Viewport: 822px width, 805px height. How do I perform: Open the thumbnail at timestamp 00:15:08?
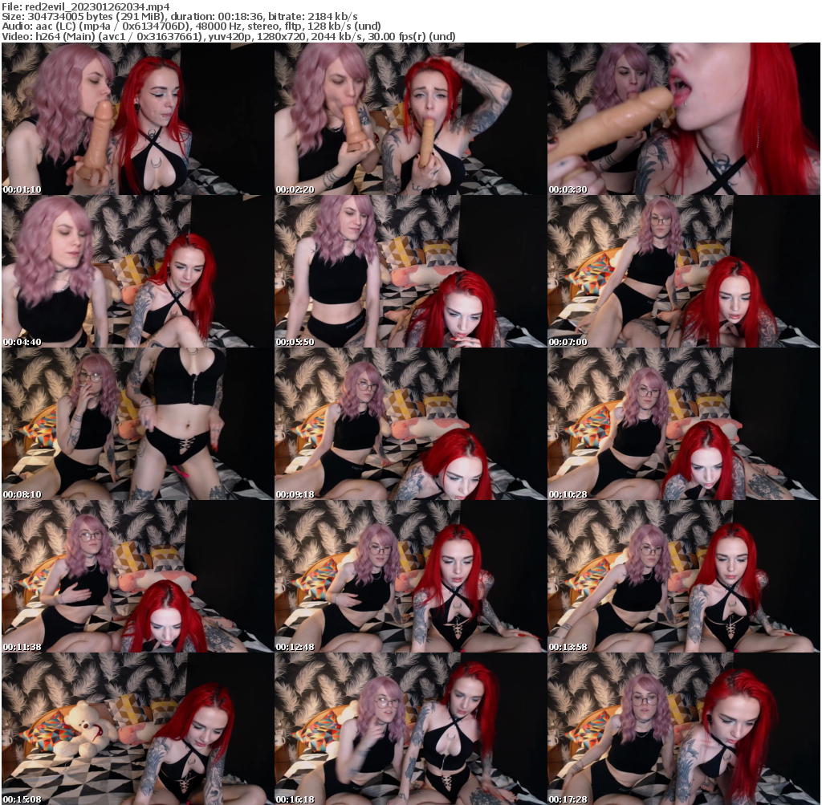136,727
